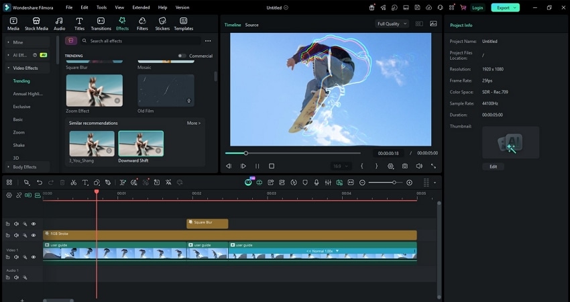
Task: Expand the Body Effects category
Action: (27, 167)
